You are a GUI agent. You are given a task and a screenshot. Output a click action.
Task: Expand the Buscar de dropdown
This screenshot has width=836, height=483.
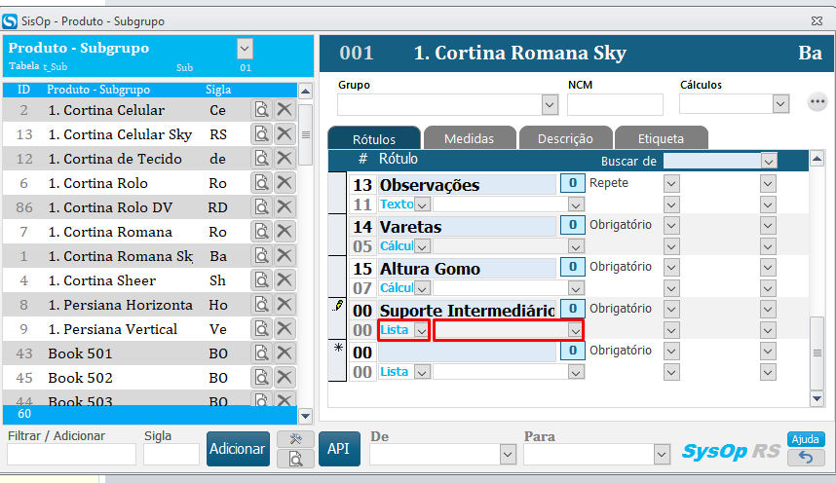point(769,161)
